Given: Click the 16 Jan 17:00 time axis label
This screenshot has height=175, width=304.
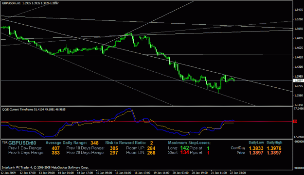Looking at the screenshot, I should pos(143,173).
